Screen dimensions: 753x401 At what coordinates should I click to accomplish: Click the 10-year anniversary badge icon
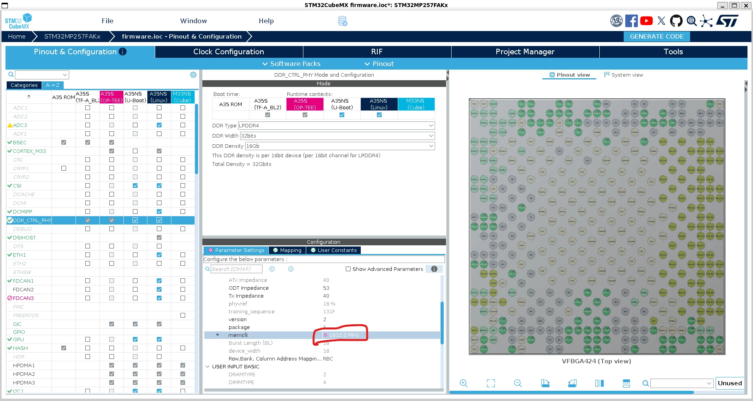(616, 21)
